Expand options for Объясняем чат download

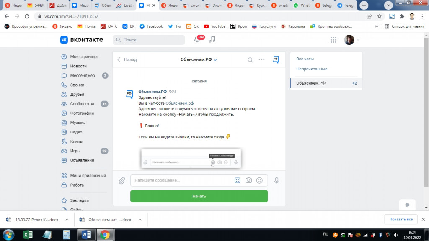pyautogui.click(x=140, y=220)
